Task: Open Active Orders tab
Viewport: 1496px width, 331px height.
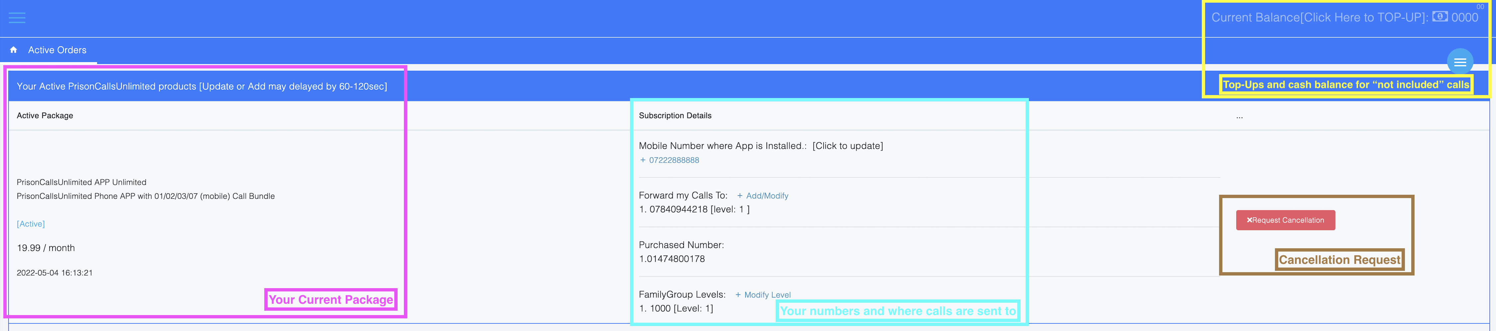Action: click(57, 50)
